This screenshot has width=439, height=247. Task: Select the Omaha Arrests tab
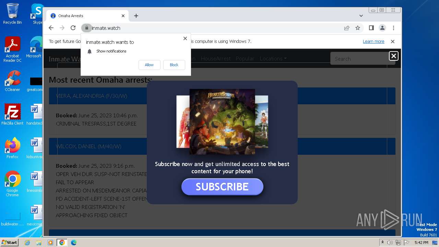87,16
